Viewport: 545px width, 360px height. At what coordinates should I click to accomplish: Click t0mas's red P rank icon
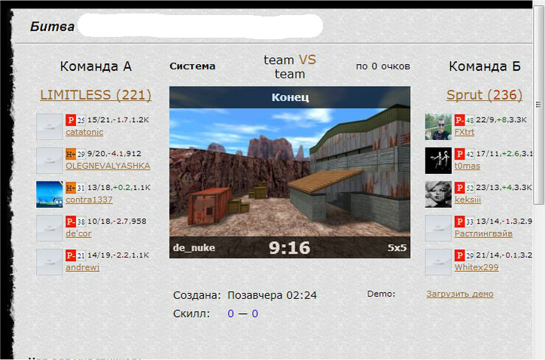click(x=459, y=154)
